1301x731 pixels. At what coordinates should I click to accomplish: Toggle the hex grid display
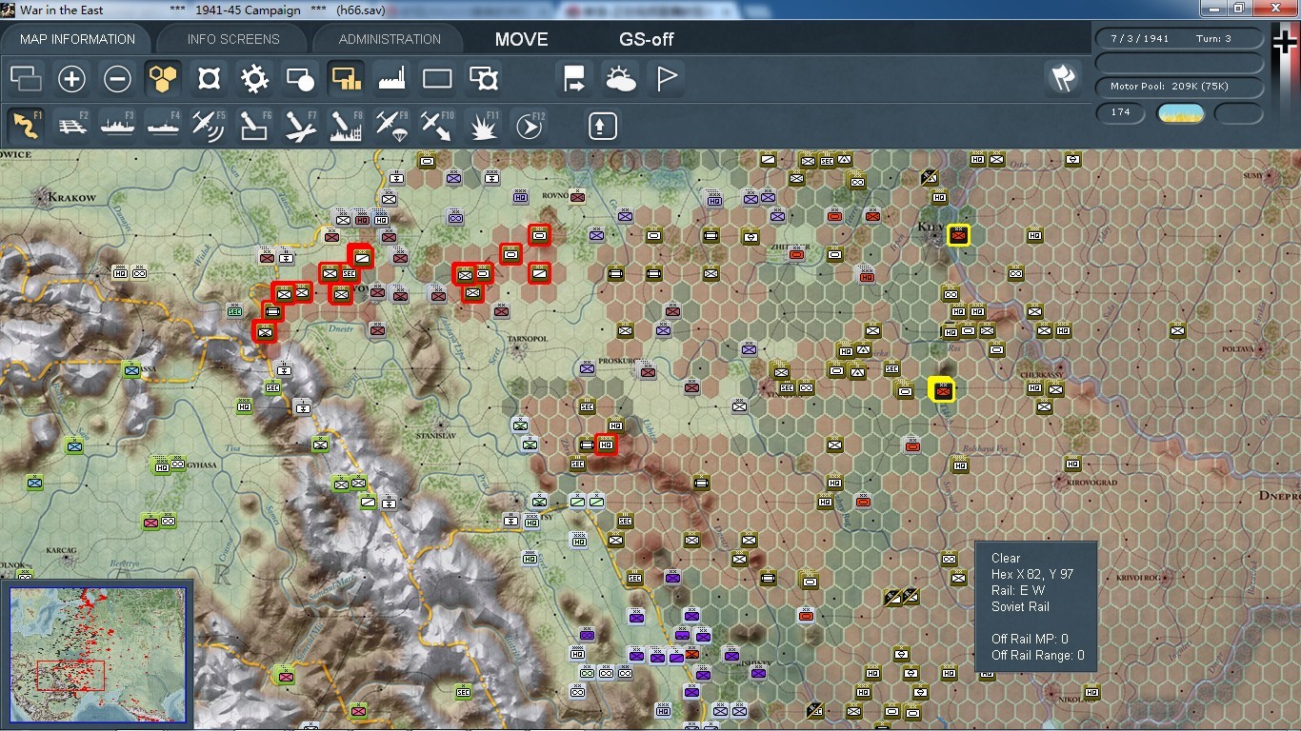pyautogui.click(x=163, y=78)
